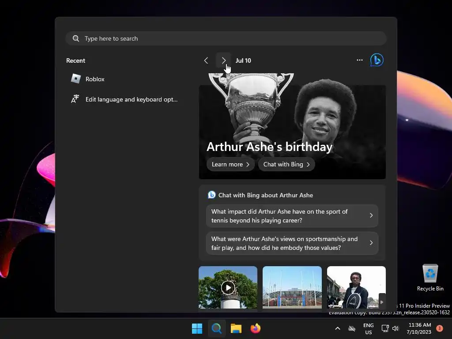
Task: Open the three-dot more options menu
Action: point(359,60)
